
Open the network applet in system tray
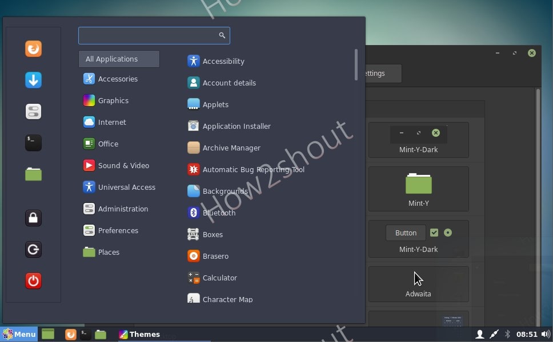coord(494,334)
